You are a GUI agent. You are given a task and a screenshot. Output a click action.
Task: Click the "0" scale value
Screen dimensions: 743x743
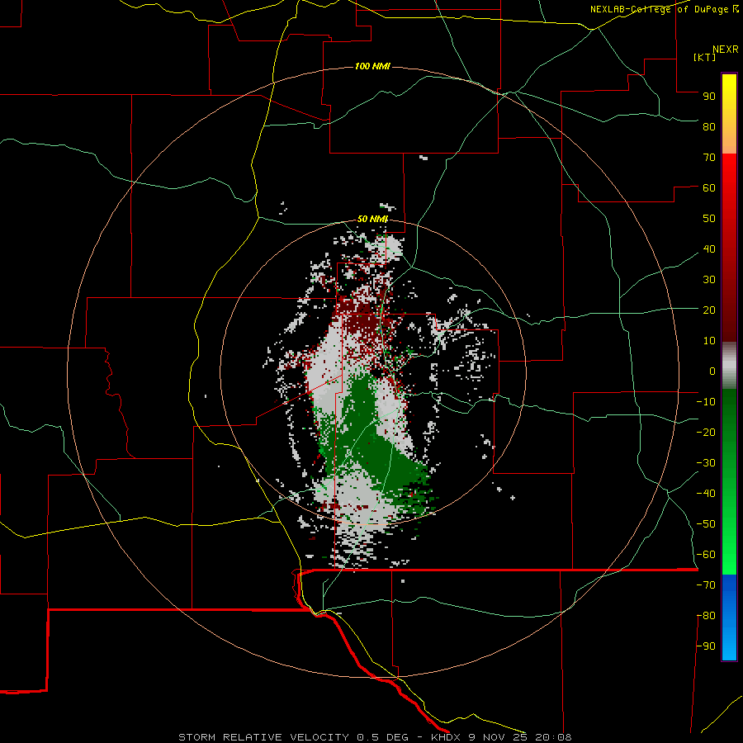click(712, 371)
